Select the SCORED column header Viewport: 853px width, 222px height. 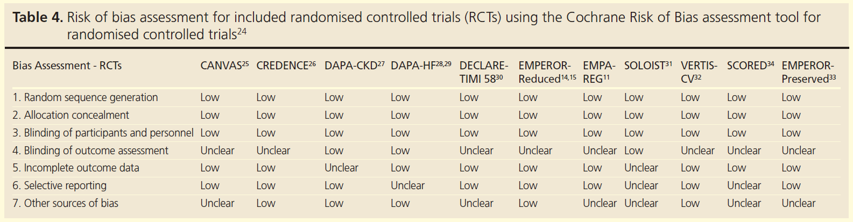point(750,66)
